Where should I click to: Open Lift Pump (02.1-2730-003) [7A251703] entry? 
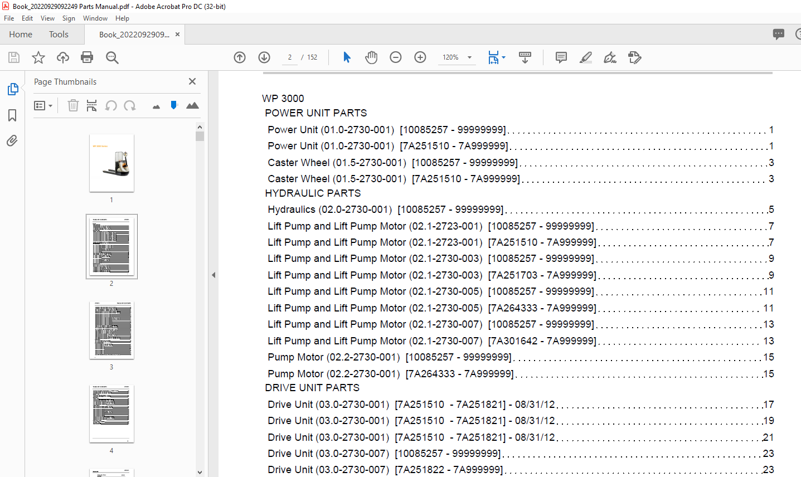[x=521, y=275]
